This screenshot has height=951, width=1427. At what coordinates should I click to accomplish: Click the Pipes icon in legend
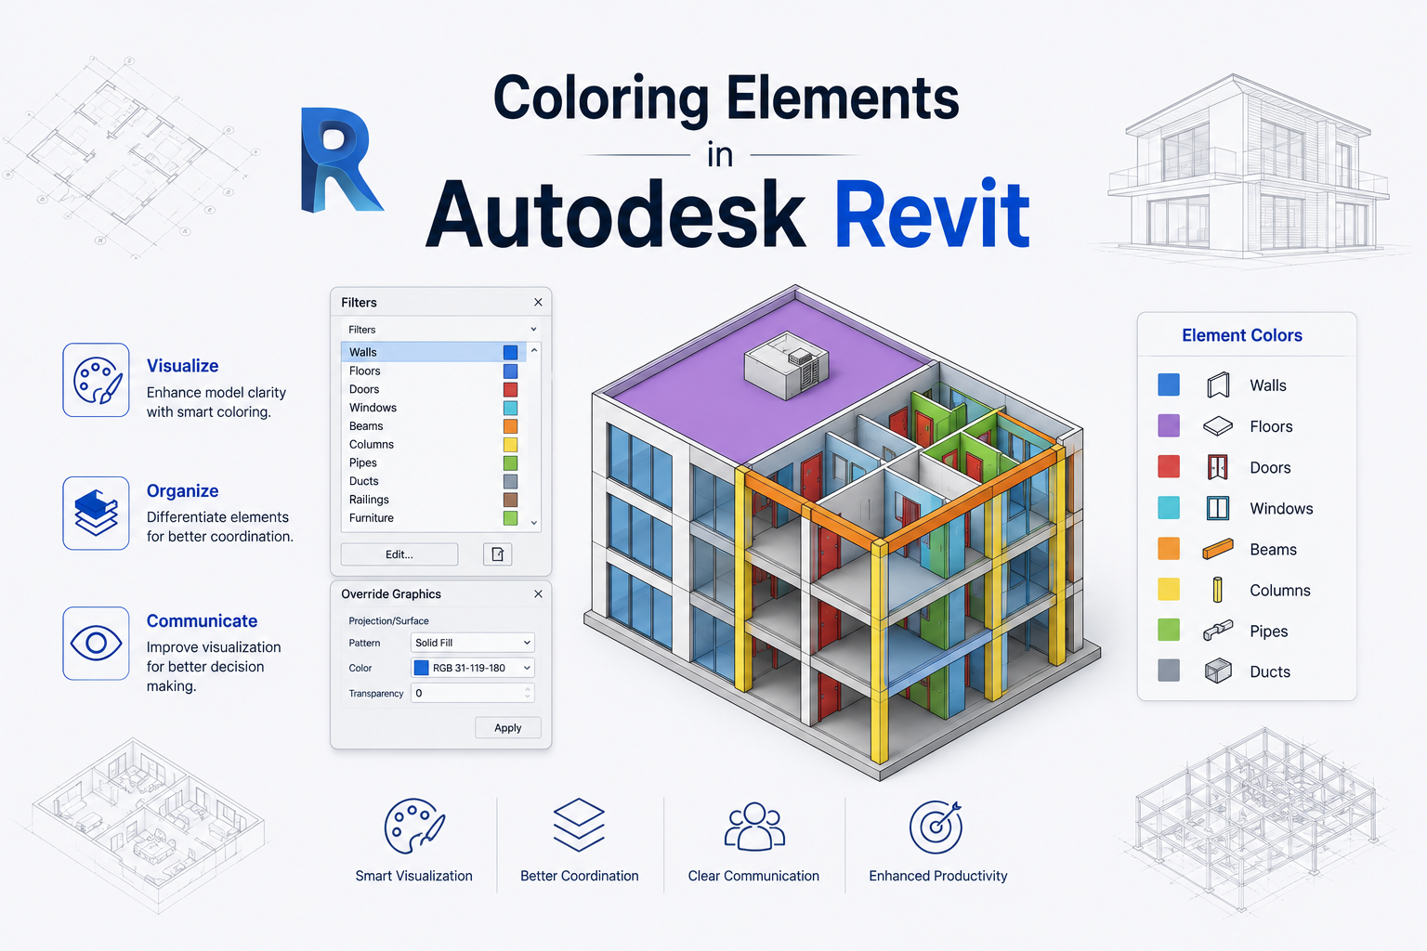[1218, 631]
